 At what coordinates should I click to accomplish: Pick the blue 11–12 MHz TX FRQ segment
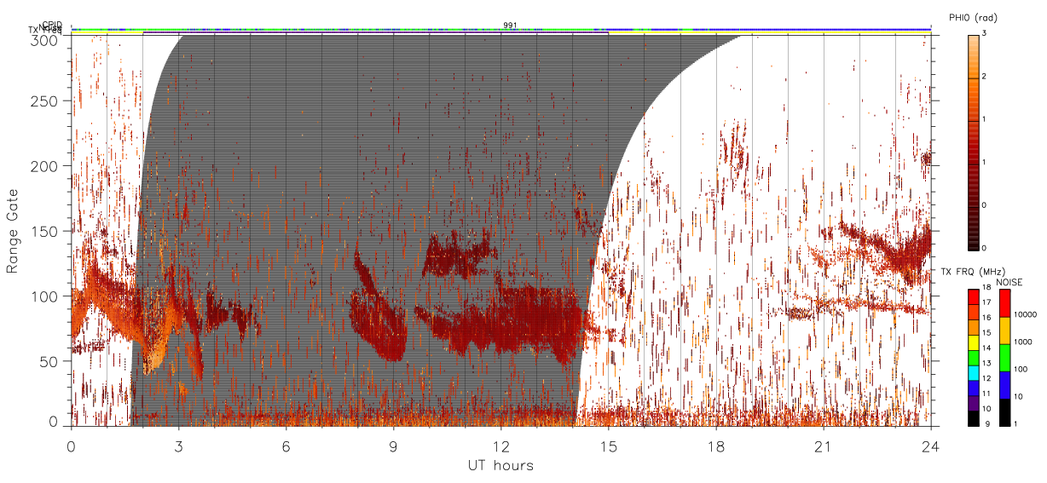[x=973, y=388]
